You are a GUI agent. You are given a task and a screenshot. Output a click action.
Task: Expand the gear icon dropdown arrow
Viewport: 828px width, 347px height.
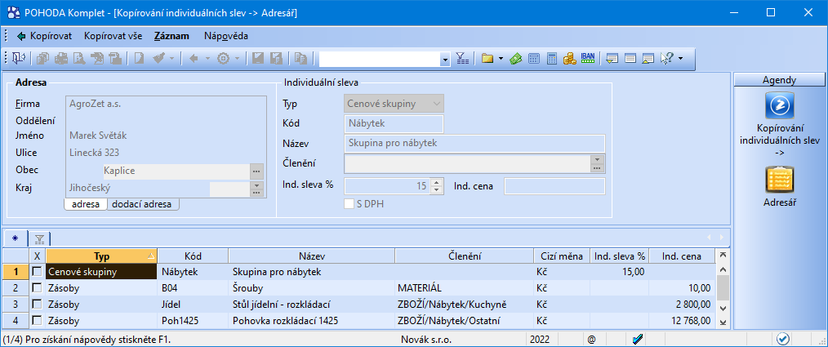tap(237, 59)
